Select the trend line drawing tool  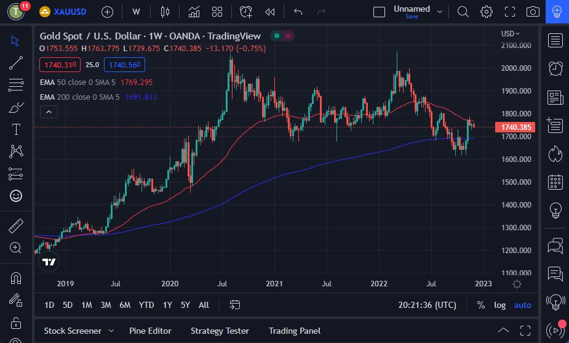click(17, 62)
